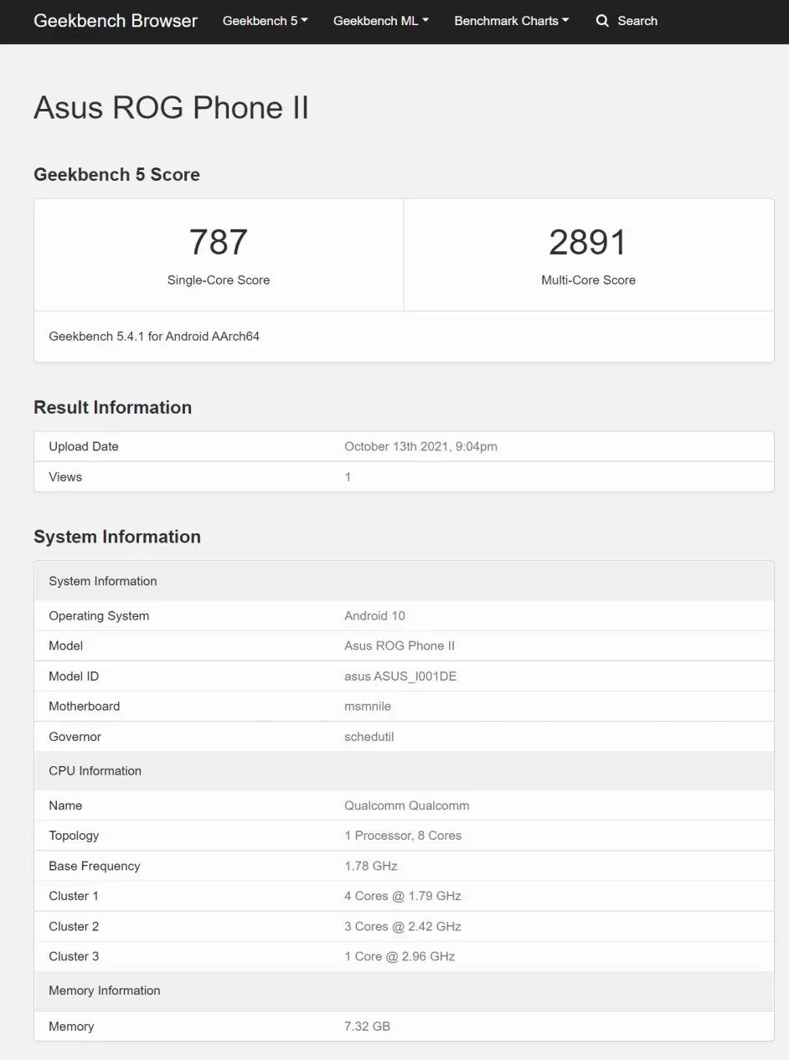Select 3 Cores @ 2.42 GHz value

tap(403, 926)
